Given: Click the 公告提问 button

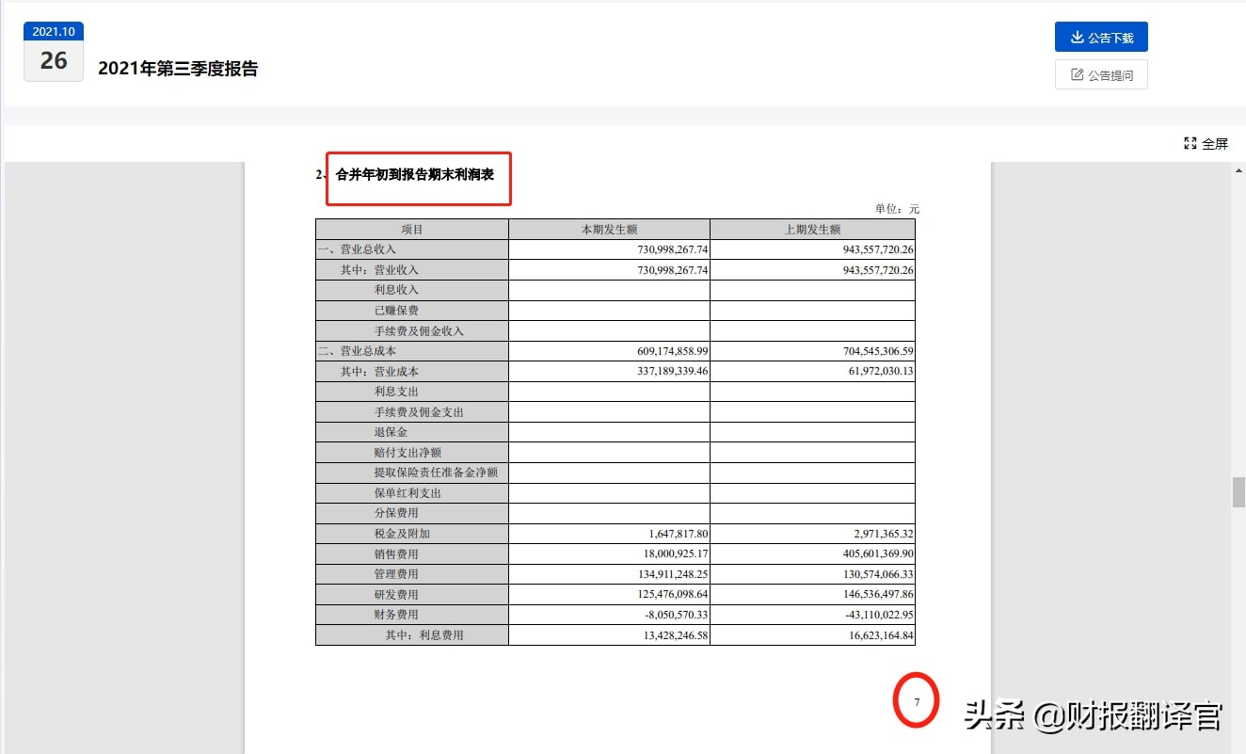Looking at the screenshot, I should coord(1101,74).
